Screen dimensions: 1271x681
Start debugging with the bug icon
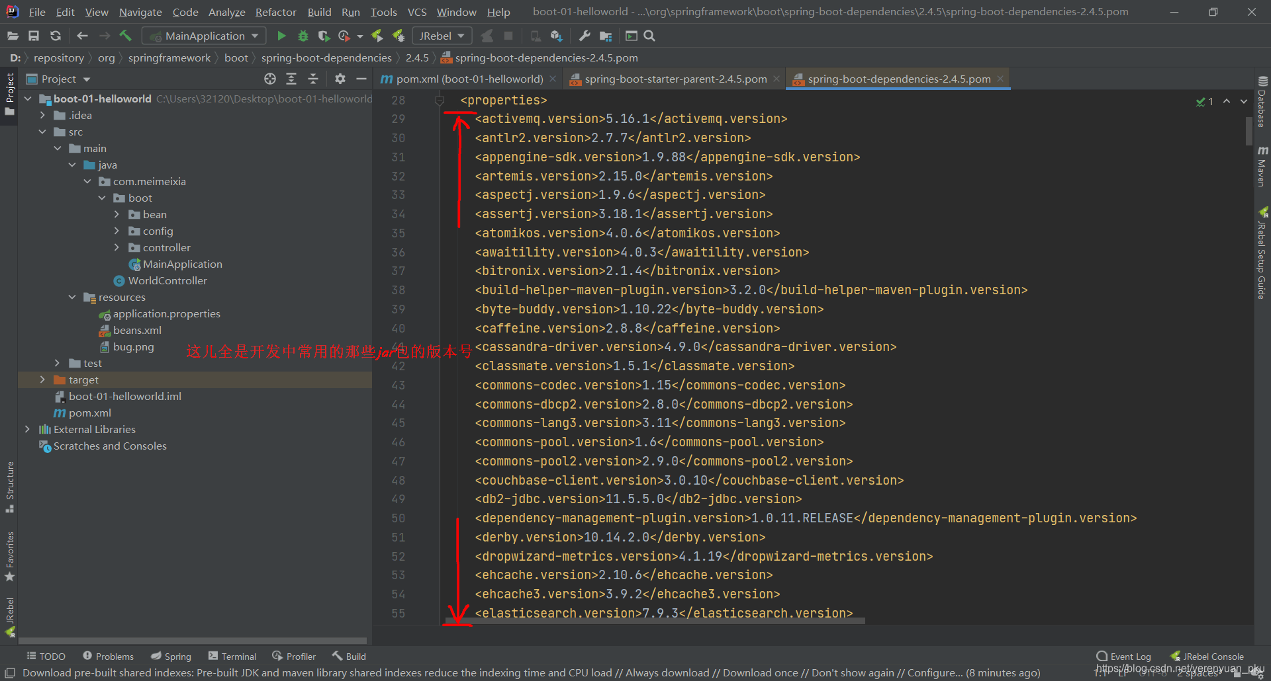click(303, 36)
